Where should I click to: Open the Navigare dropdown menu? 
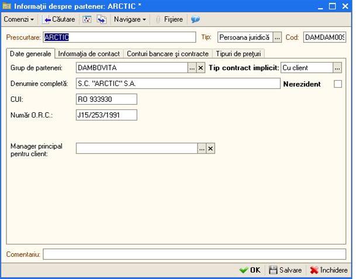coord(130,19)
